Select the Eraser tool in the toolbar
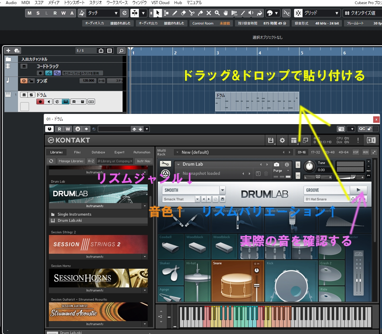The image size is (382, 334). coord(183,13)
